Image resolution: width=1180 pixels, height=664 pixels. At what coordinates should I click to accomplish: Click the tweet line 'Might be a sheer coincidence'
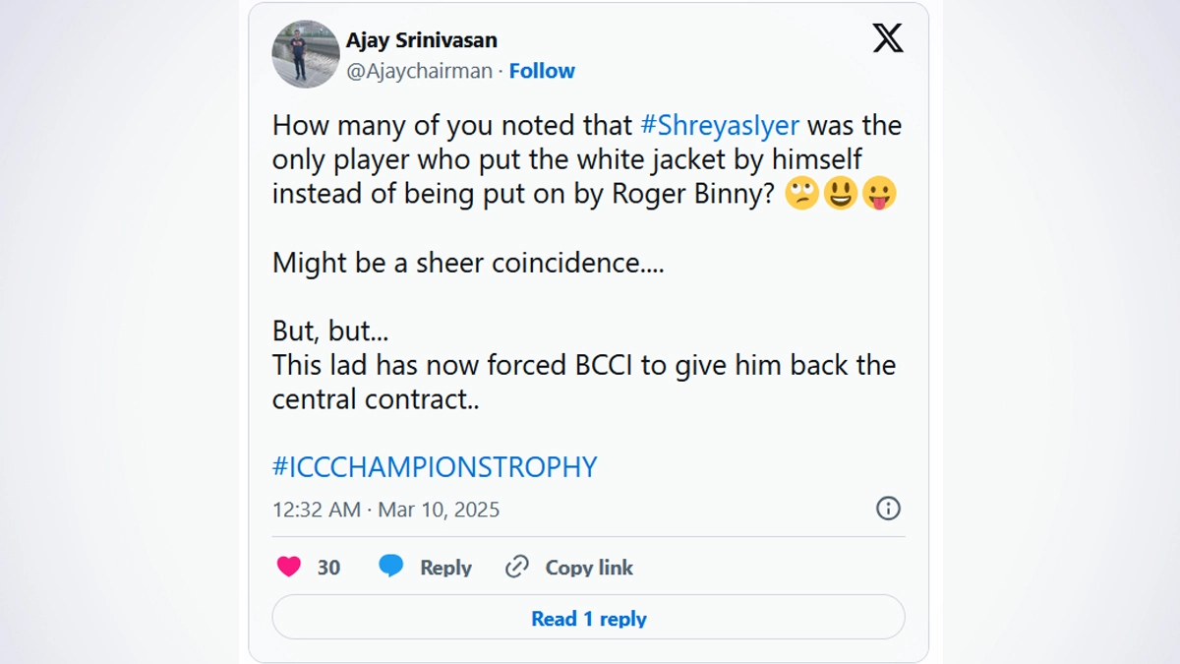[x=468, y=263]
